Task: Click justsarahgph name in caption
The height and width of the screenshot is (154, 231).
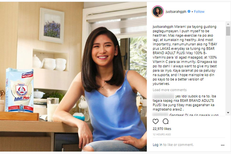Action: point(163,27)
